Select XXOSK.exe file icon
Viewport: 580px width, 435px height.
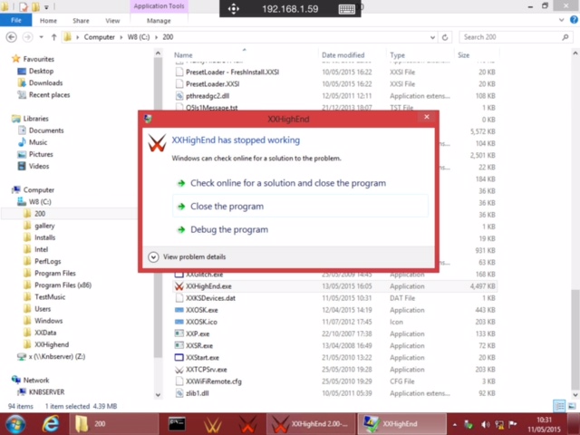pos(179,310)
